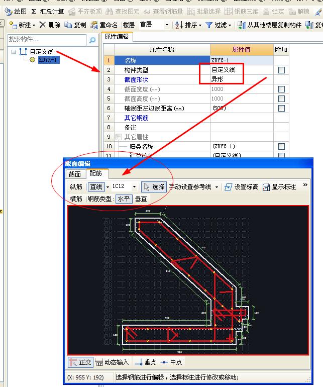The image size is (323, 387).
Task: Open the 1C12 rebar spec dropdown
Action: click(134, 187)
